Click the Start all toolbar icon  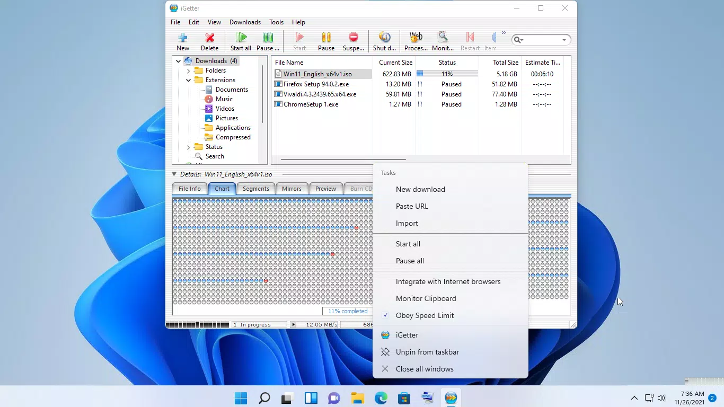pyautogui.click(x=241, y=38)
